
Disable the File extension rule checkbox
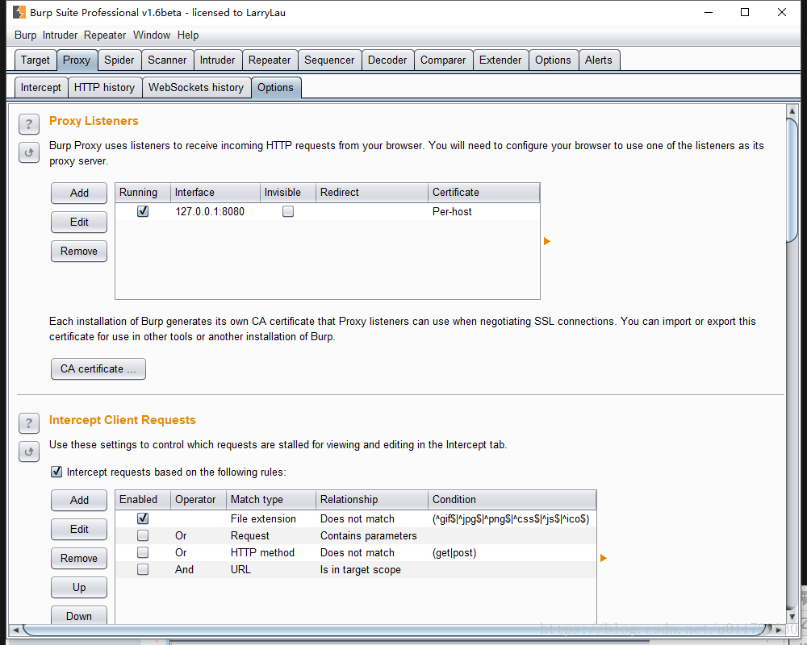coord(143,518)
